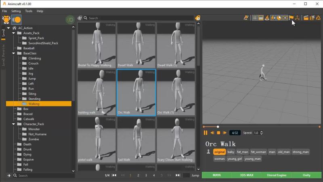323x182 pixels.
Task: Click the arrow icon beside bottom-left search
Action: click(x=9, y=176)
